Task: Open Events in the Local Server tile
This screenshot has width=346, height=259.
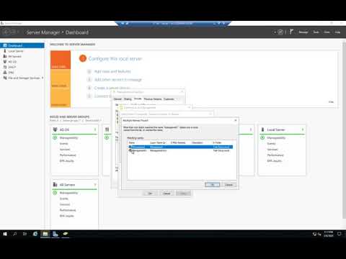Action: 271,144
